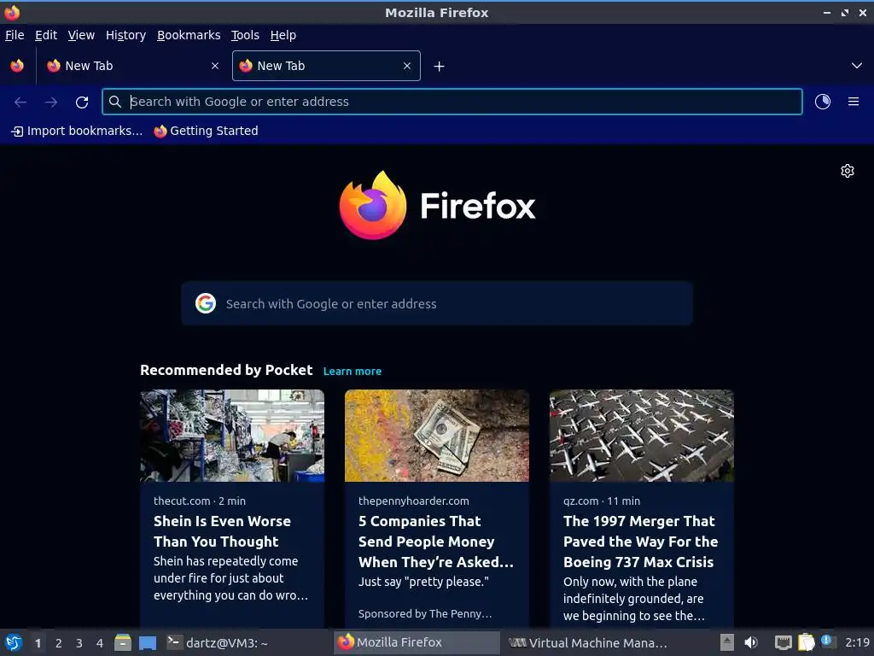This screenshot has width=874, height=656.
Task: Reload the current page
Action: (x=82, y=102)
